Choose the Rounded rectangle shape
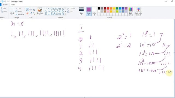This screenshot has height=98, width=175. [x=57, y=8]
